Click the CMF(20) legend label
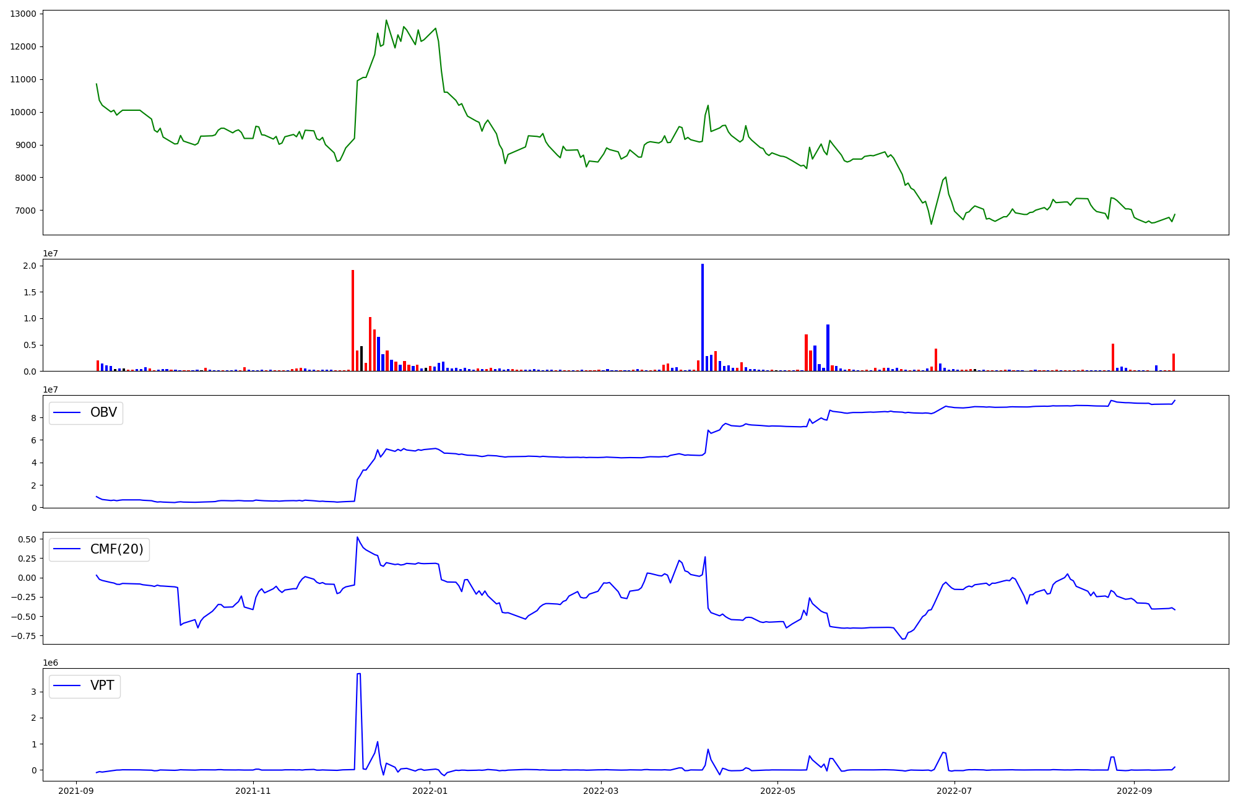This screenshot has height=805, width=1238. point(116,549)
